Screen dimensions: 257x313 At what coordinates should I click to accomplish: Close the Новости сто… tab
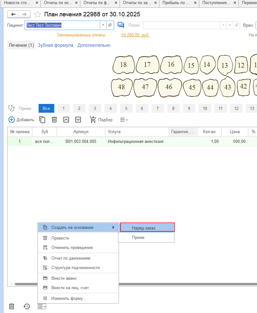coord(37,3)
